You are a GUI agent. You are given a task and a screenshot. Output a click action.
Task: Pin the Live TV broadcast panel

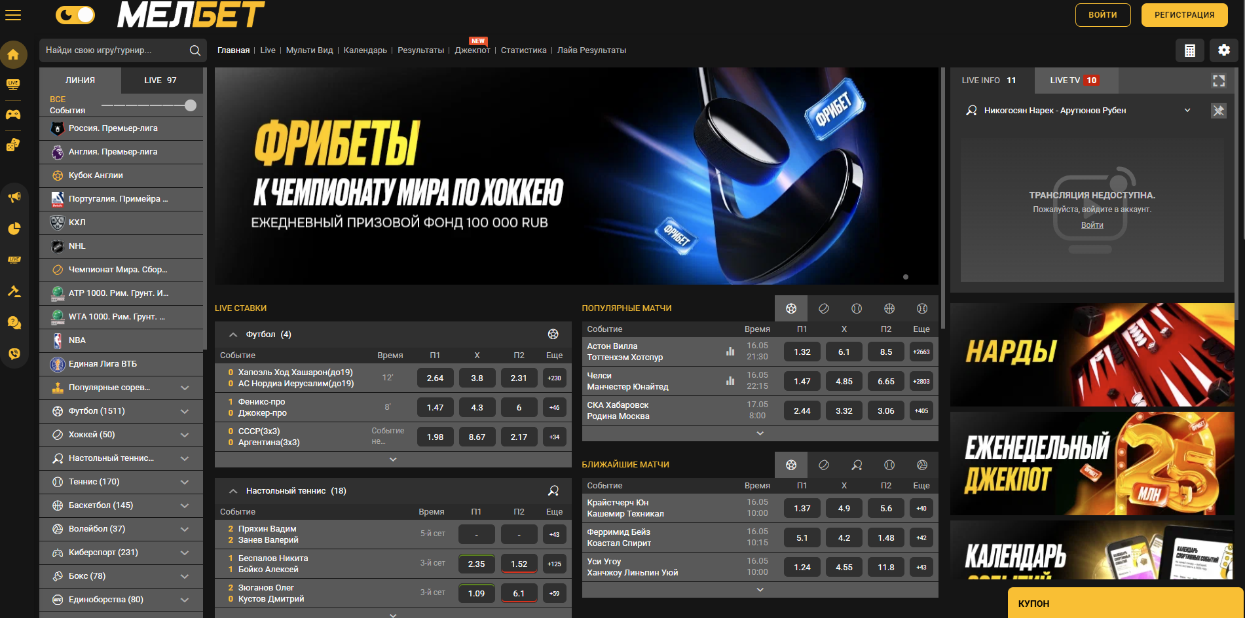click(1218, 111)
